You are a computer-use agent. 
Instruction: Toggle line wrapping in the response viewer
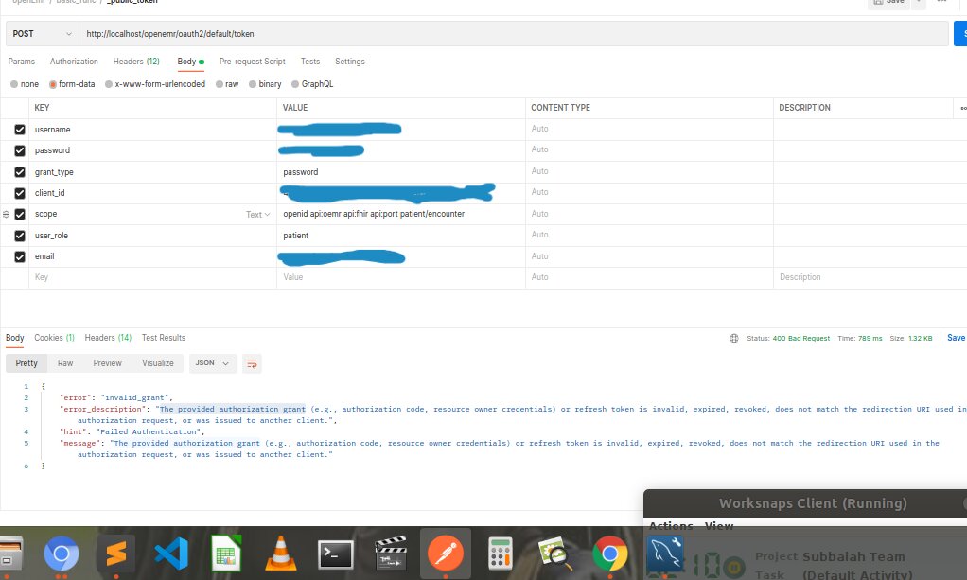click(x=251, y=363)
